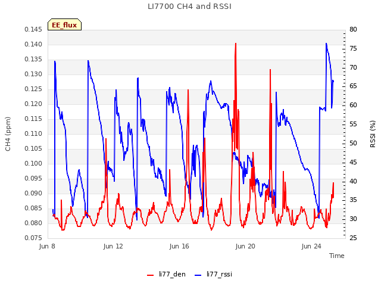The image size is (381, 286).
Task: Click the 0.085 left axis value
Action: click(33, 208)
